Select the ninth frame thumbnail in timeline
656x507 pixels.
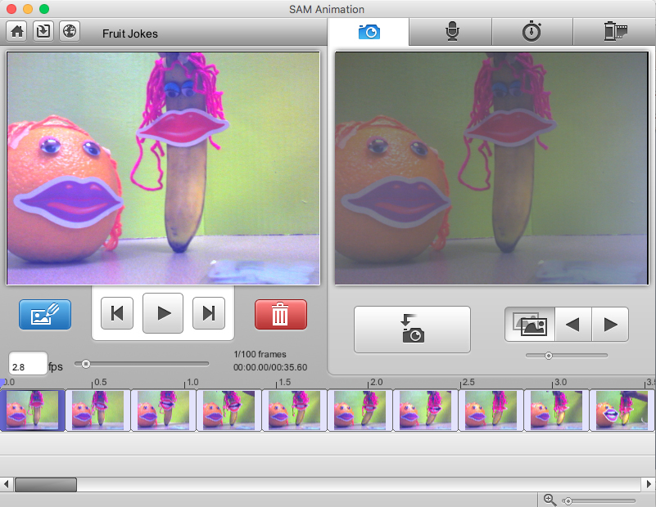tap(556, 411)
